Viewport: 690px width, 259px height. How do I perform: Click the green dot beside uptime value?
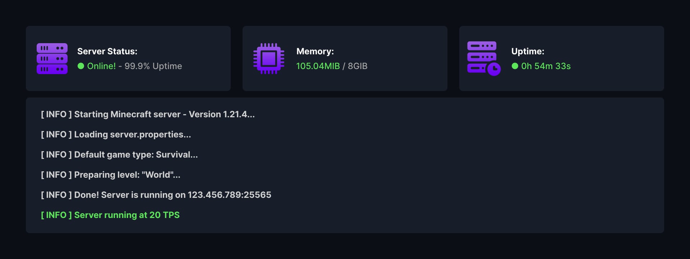tap(515, 66)
